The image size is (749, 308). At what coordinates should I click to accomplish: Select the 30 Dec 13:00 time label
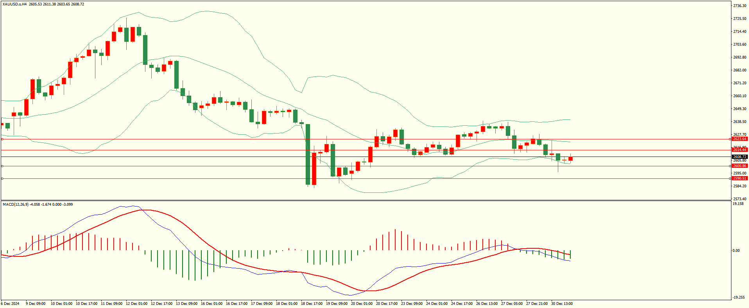pos(562,304)
